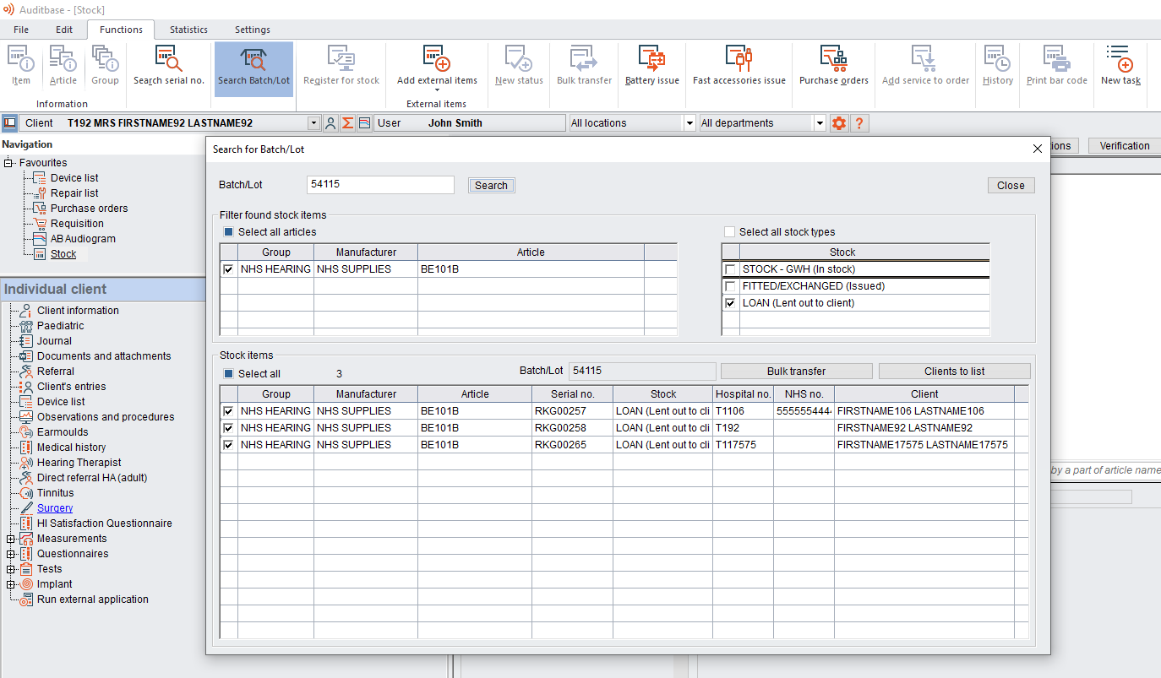The width and height of the screenshot is (1161, 678).
Task: Open the Client dropdown arrow
Action: [314, 123]
